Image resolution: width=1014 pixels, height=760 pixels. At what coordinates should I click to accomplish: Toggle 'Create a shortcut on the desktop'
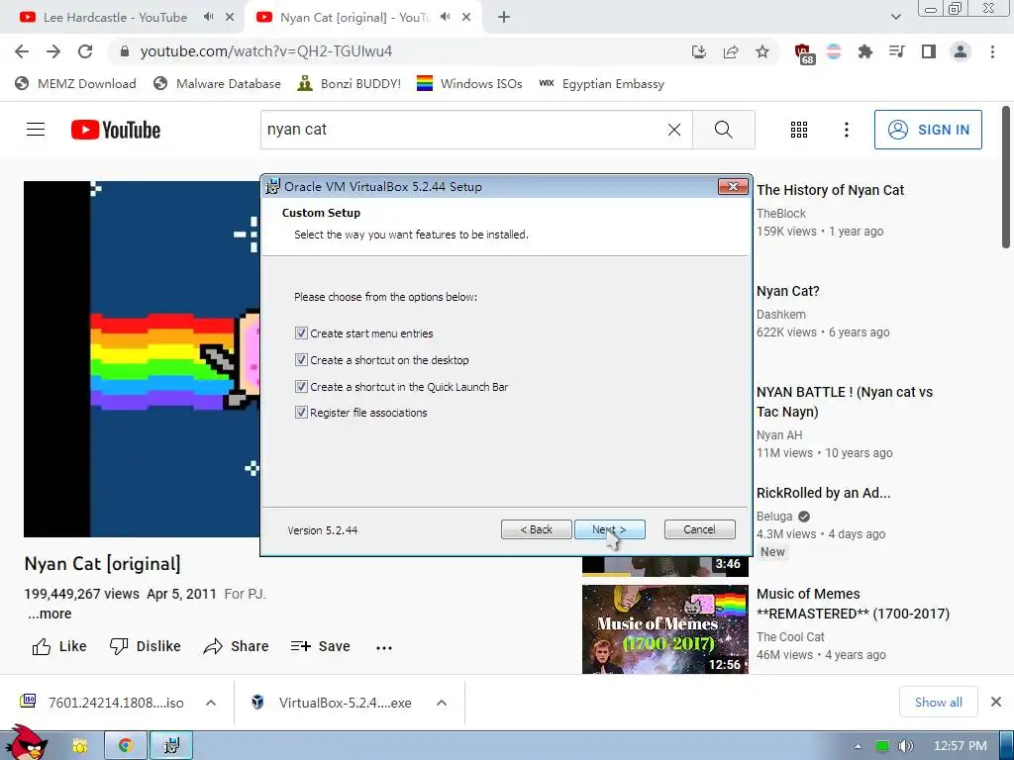pos(301,360)
